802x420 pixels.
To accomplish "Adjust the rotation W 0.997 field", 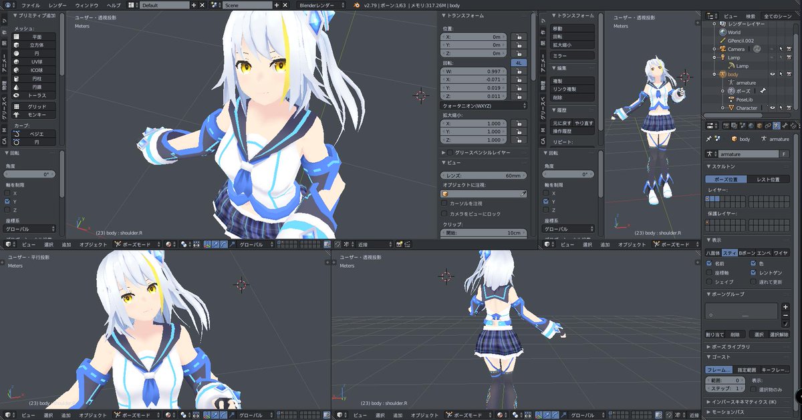I will [474, 71].
